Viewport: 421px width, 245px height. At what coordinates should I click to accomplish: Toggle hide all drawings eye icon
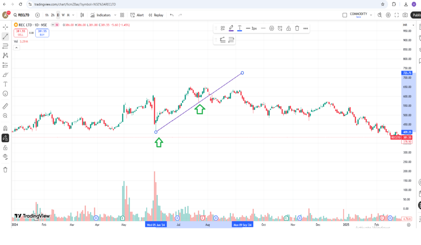(5, 157)
